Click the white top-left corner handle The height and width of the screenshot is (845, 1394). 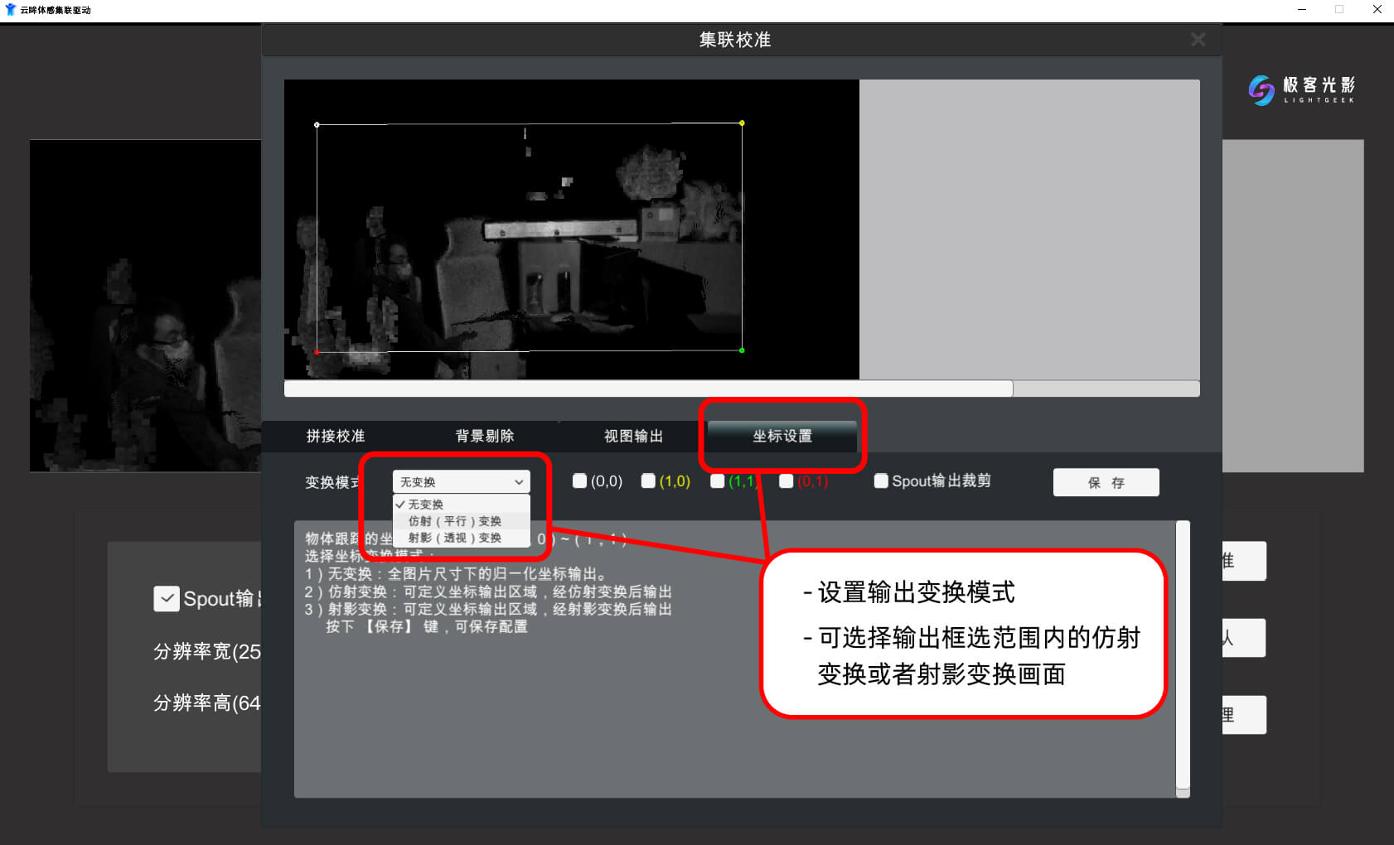coord(317,125)
